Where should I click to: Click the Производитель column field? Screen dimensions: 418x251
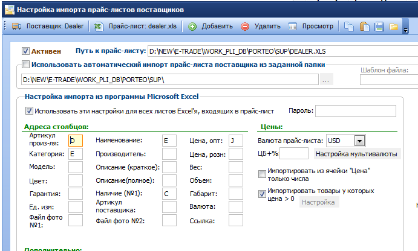click(169, 154)
